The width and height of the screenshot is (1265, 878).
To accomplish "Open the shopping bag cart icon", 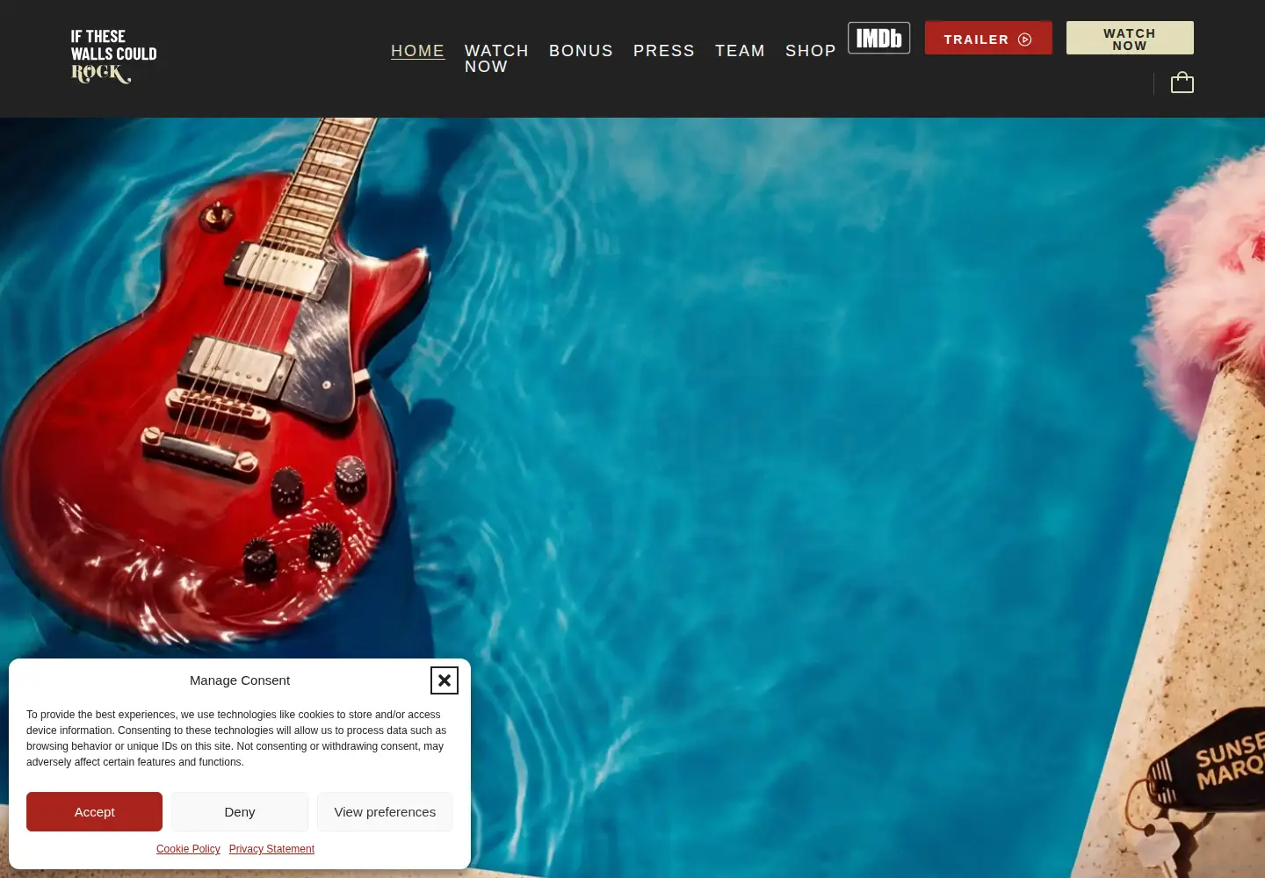I will [1182, 83].
